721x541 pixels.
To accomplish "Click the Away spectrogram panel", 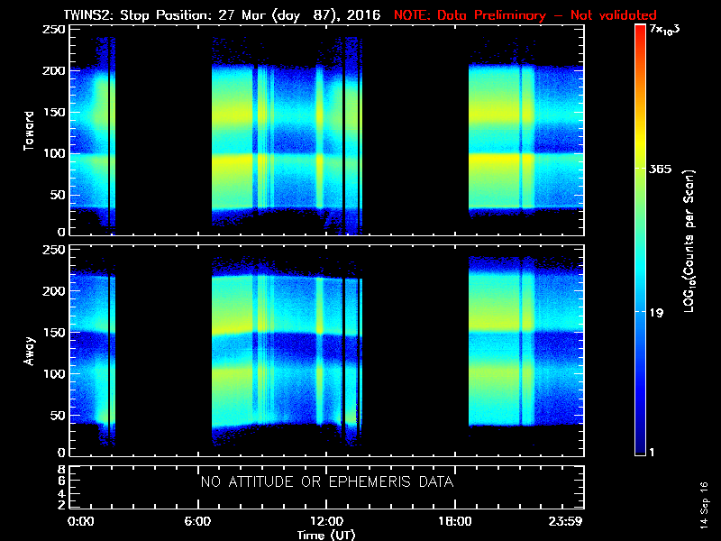I will 327,351.
